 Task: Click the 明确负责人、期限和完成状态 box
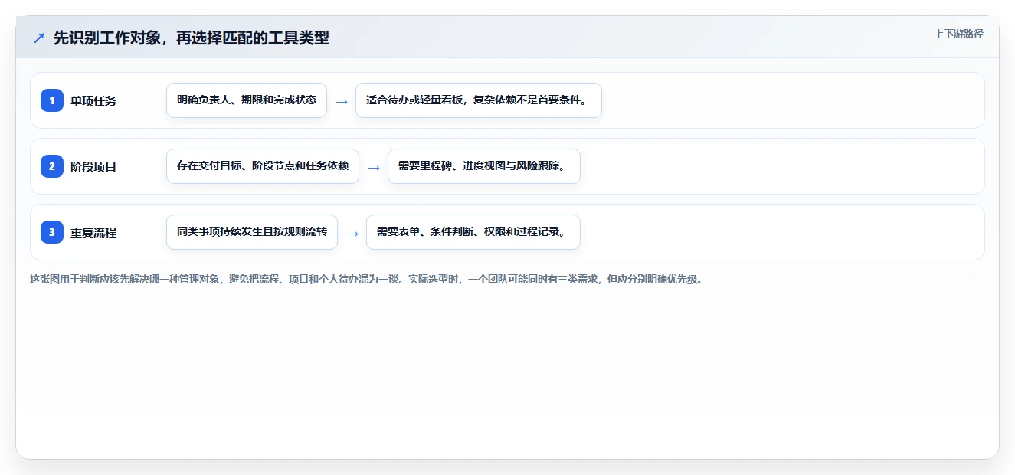click(x=247, y=100)
